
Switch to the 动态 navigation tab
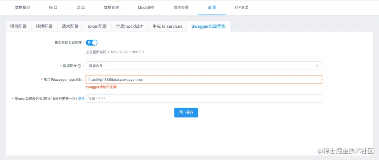(x=81, y=7)
